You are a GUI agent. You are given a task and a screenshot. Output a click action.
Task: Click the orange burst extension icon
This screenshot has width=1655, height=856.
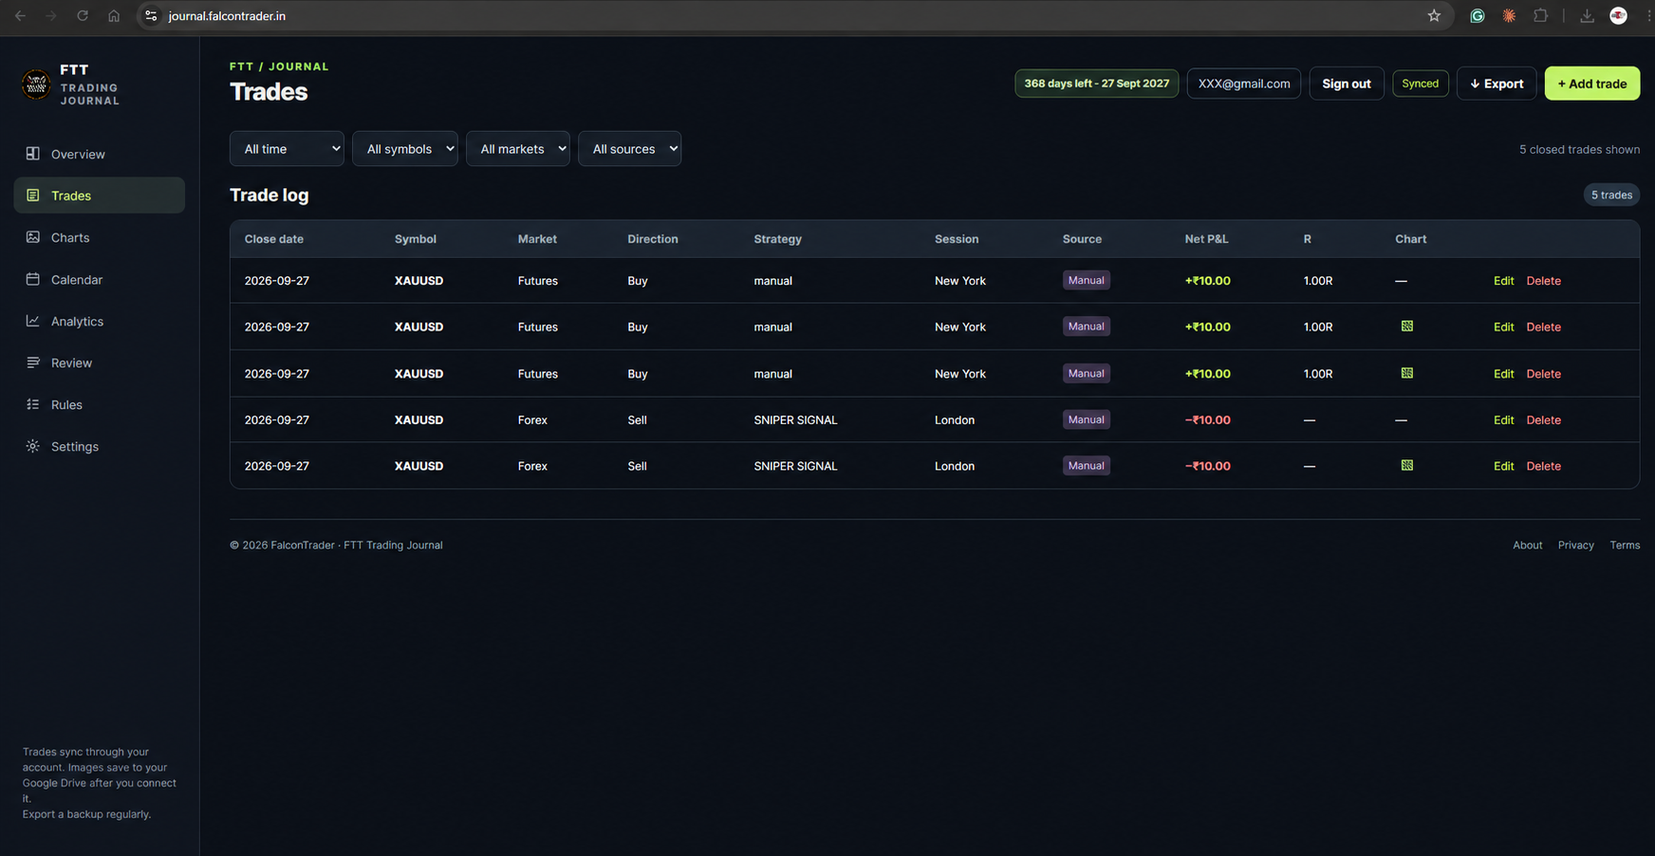(1509, 16)
